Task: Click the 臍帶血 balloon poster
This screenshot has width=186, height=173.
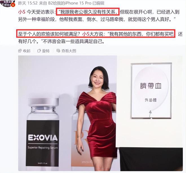Action: 151,91
